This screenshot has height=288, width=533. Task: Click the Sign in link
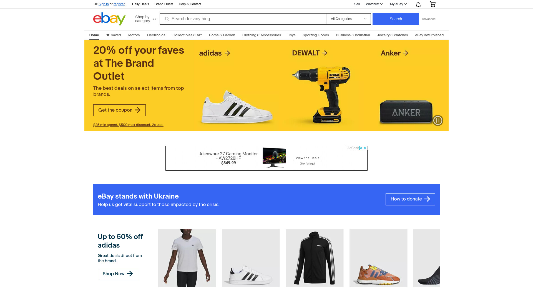click(104, 4)
